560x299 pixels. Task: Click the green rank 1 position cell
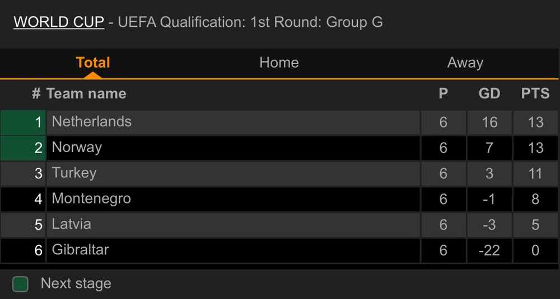23,122
